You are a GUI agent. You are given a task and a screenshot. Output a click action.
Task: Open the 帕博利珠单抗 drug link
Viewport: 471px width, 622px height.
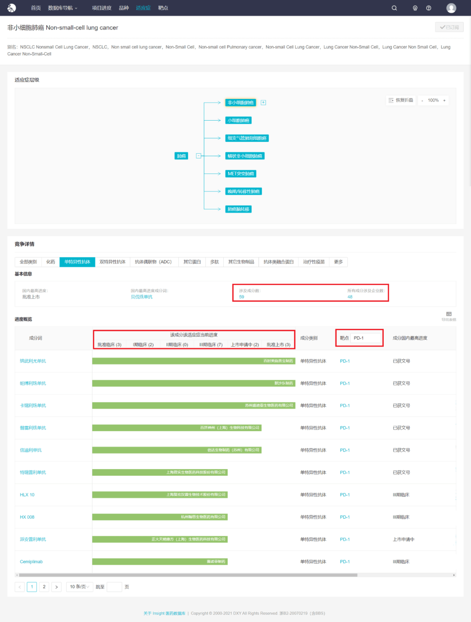33,383
